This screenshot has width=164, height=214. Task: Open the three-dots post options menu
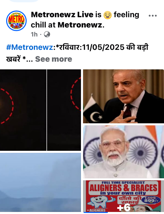153,16
